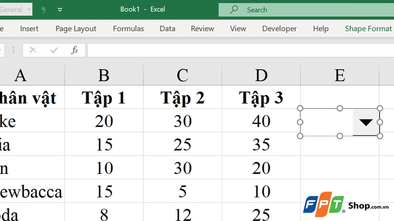Click inside the Search box
Image resolution: width=394 pixels, height=221 pixels.
(x=306, y=10)
